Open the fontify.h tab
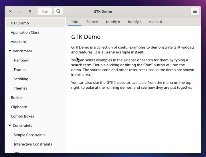 pos(113,22)
